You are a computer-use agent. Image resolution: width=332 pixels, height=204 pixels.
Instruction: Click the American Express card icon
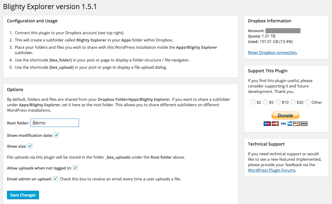(290, 123)
